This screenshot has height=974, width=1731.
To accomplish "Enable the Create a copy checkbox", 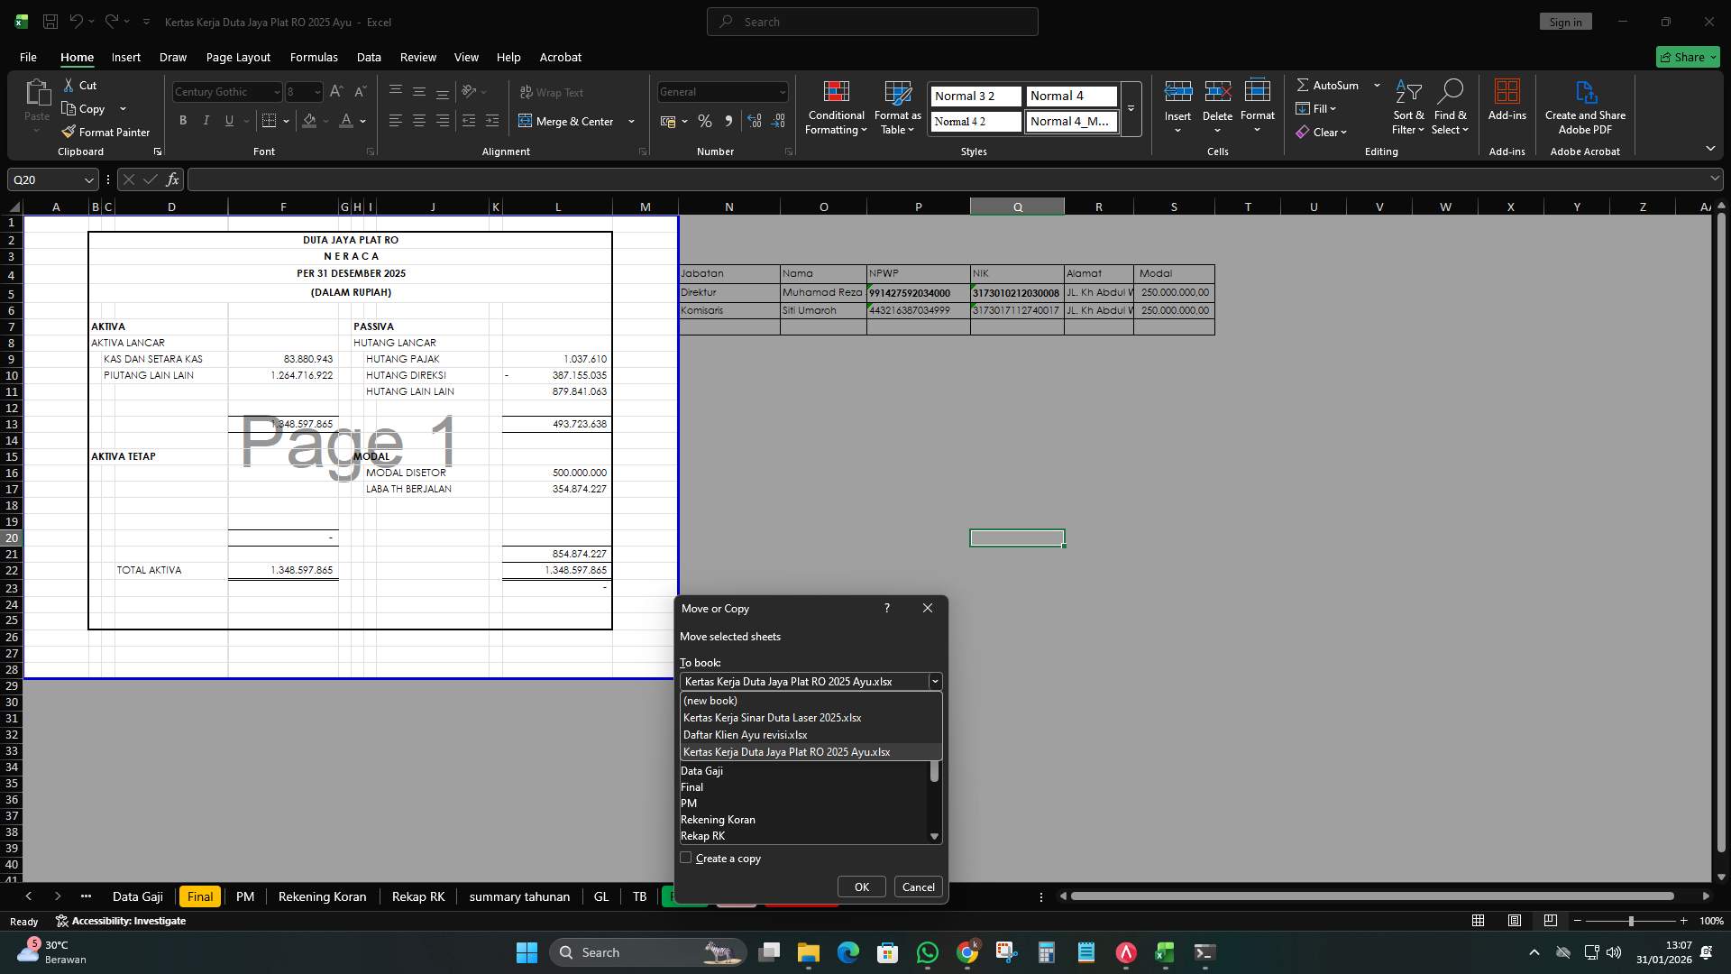I will (x=686, y=858).
